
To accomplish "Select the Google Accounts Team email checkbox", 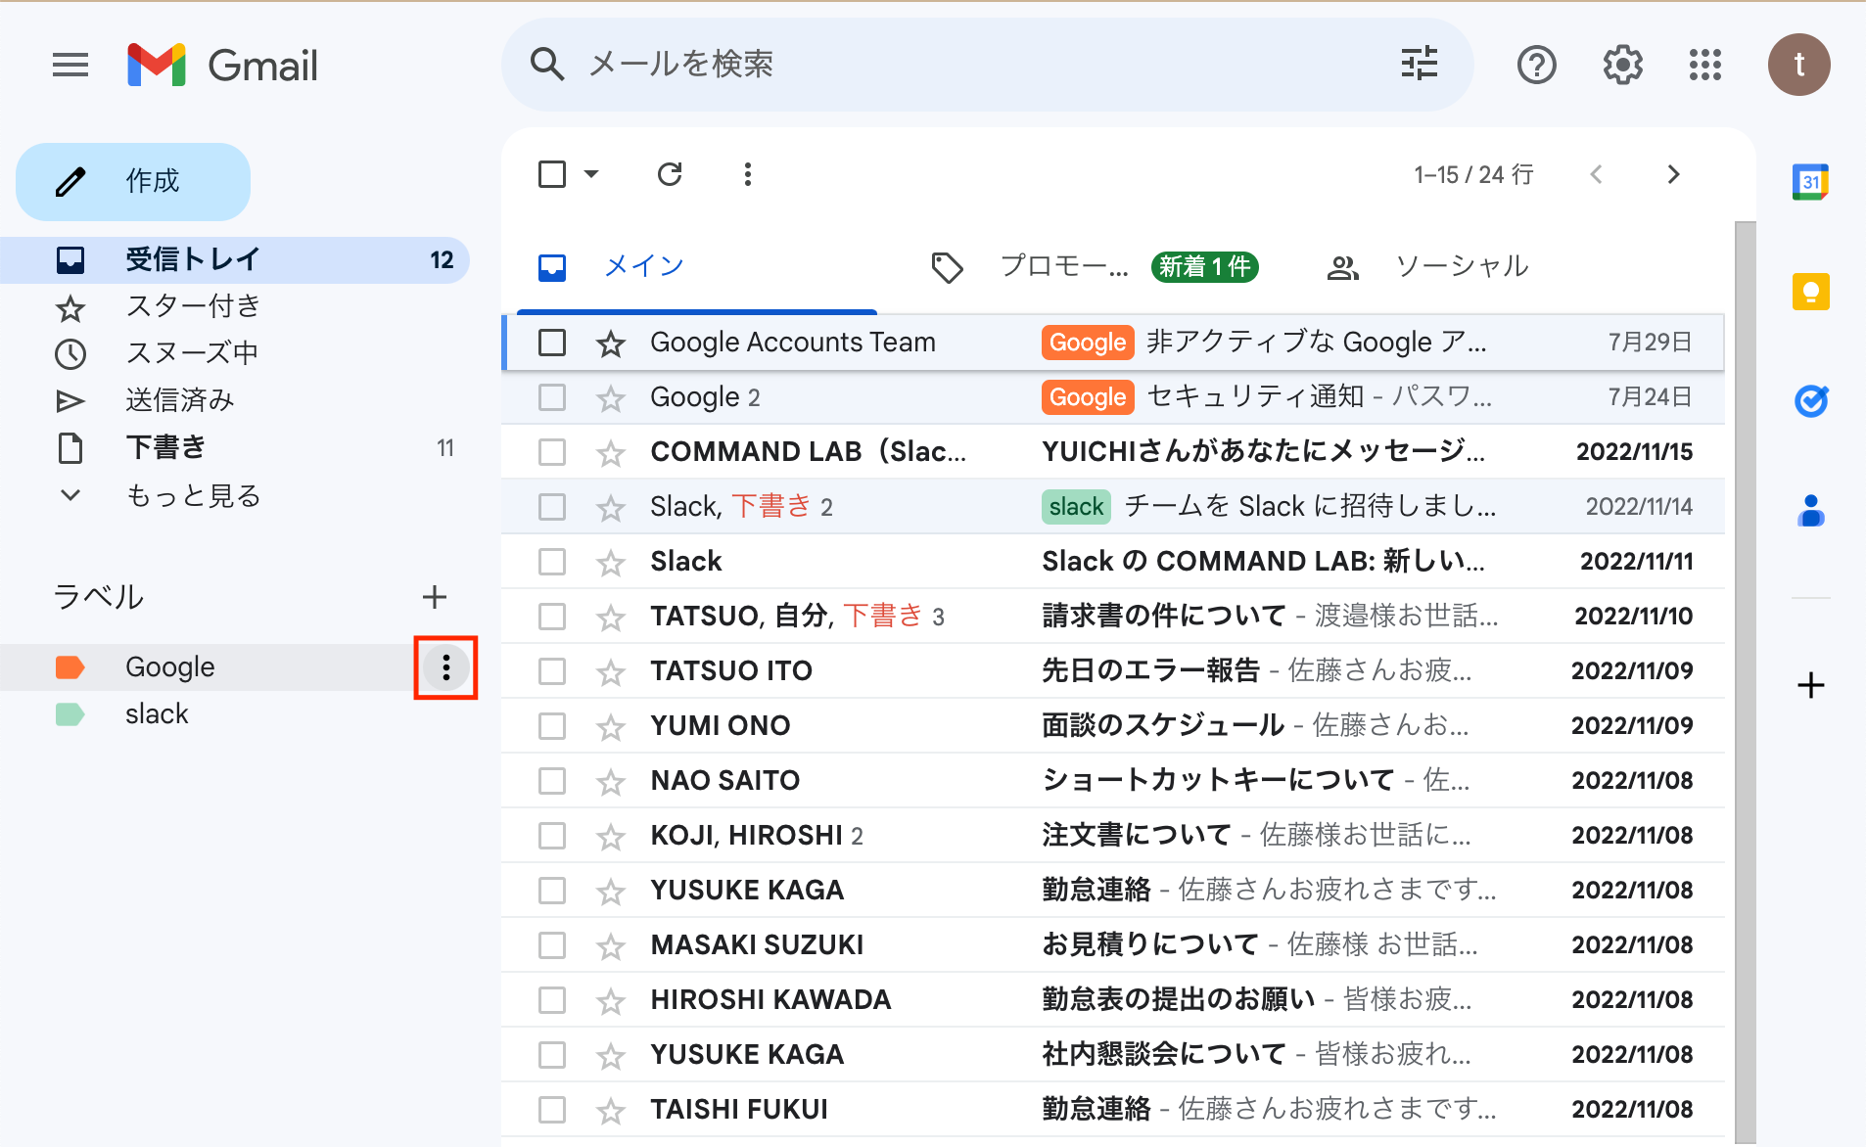I will tap(552, 343).
